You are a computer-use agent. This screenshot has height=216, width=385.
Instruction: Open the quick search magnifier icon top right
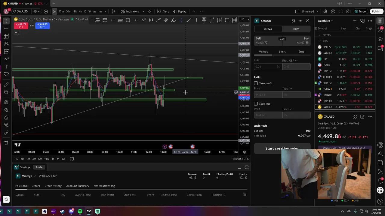tap(325, 11)
